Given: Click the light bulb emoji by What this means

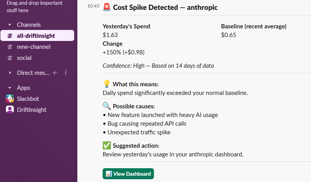Looking at the screenshot, I should pyautogui.click(x=107, y=84).
